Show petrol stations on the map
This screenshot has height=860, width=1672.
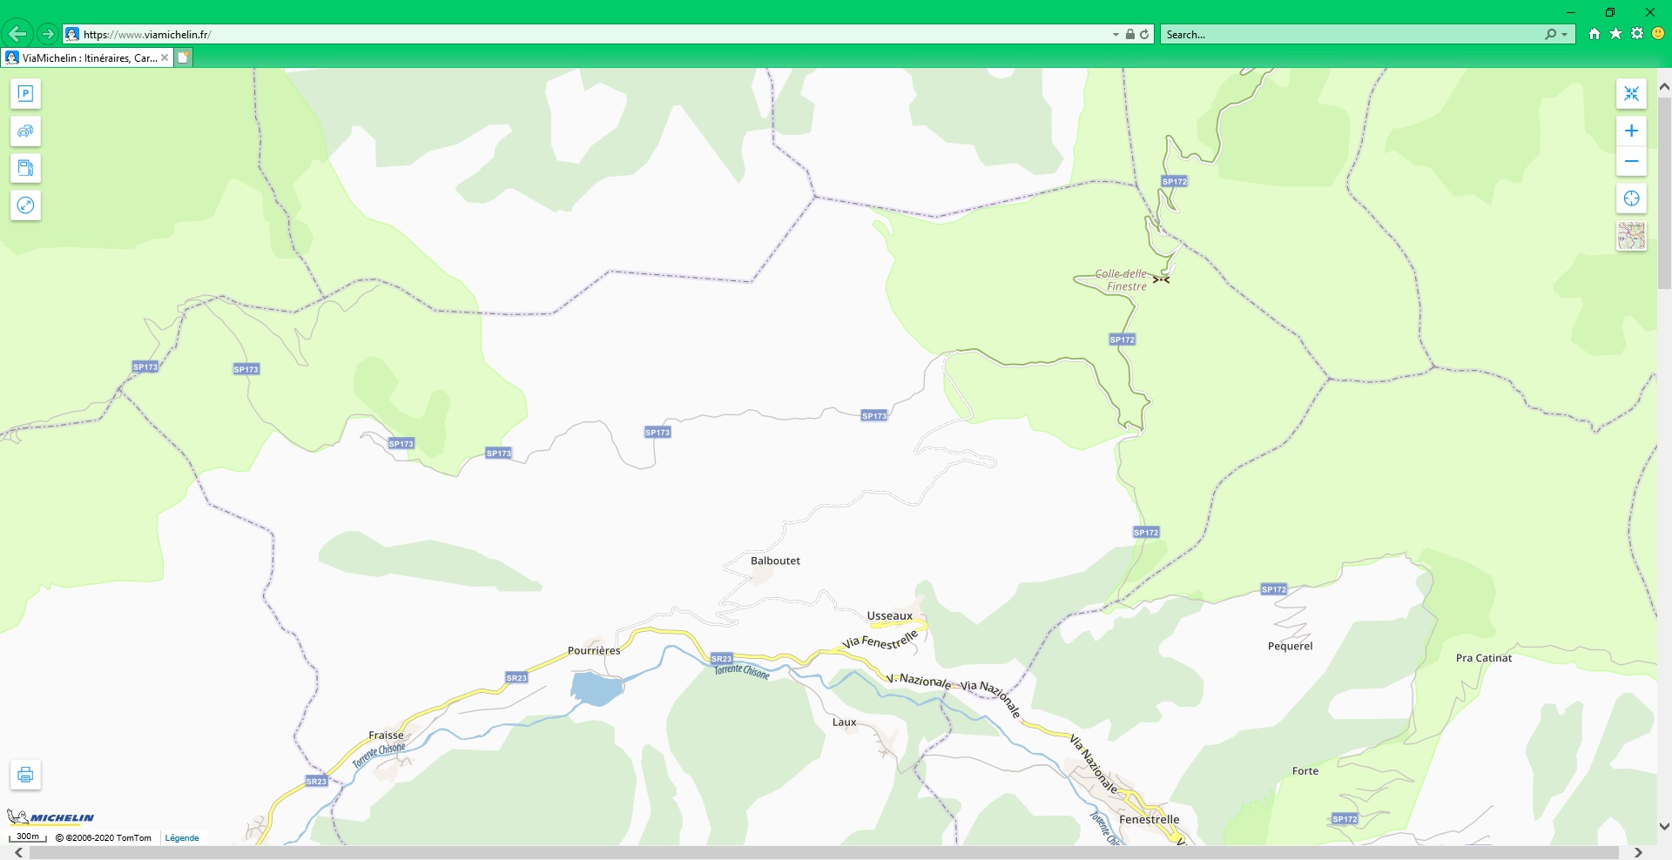tap(25, 168)
